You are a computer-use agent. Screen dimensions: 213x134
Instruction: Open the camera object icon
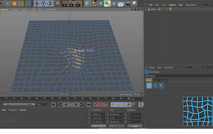pyautogui.click(x=127, y=4)
